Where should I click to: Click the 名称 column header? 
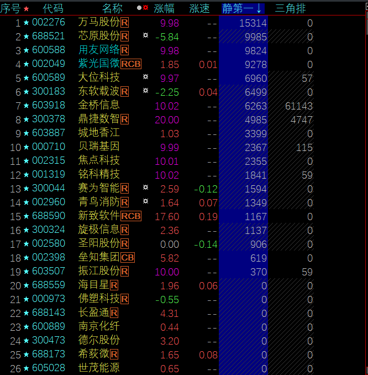[112, 9]
